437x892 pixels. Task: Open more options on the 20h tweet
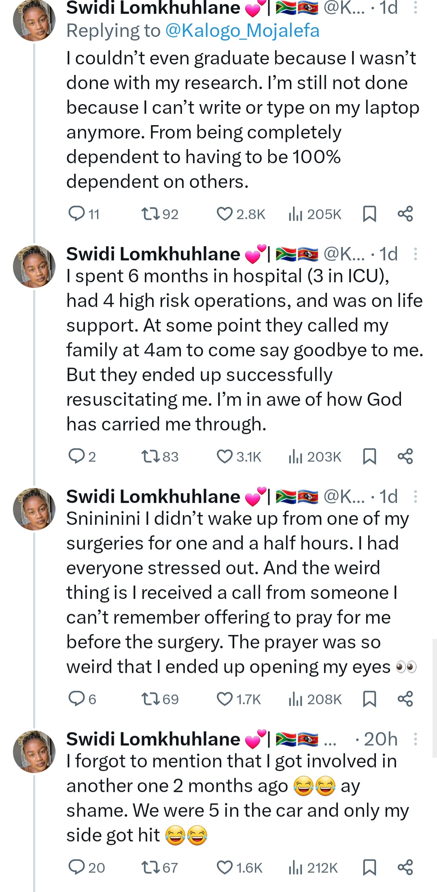pyautogui.click(x=416, y=739)
